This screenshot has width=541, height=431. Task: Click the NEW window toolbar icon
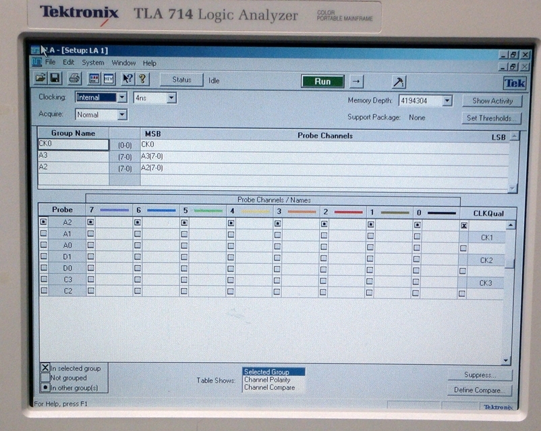coord(109,79)
